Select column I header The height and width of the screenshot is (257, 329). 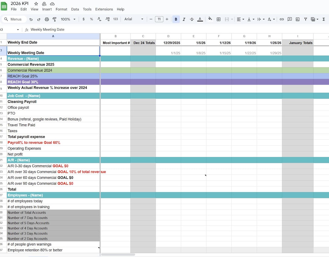298,36
